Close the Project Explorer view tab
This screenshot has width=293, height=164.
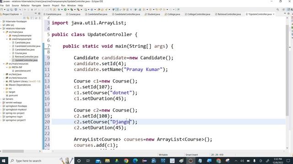tap(21, 14)
